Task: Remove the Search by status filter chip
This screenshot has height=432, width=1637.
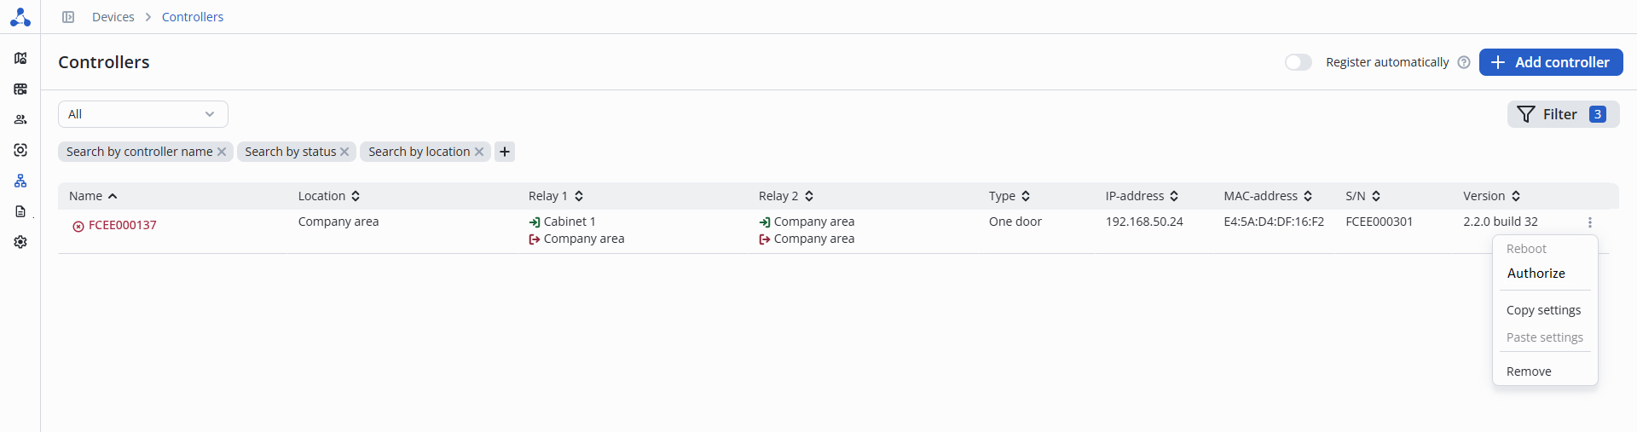Action: click(344, 152)
